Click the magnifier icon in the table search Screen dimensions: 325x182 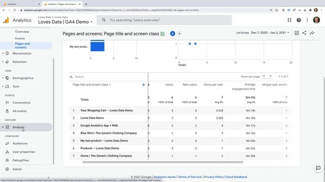tap(71, 77)
